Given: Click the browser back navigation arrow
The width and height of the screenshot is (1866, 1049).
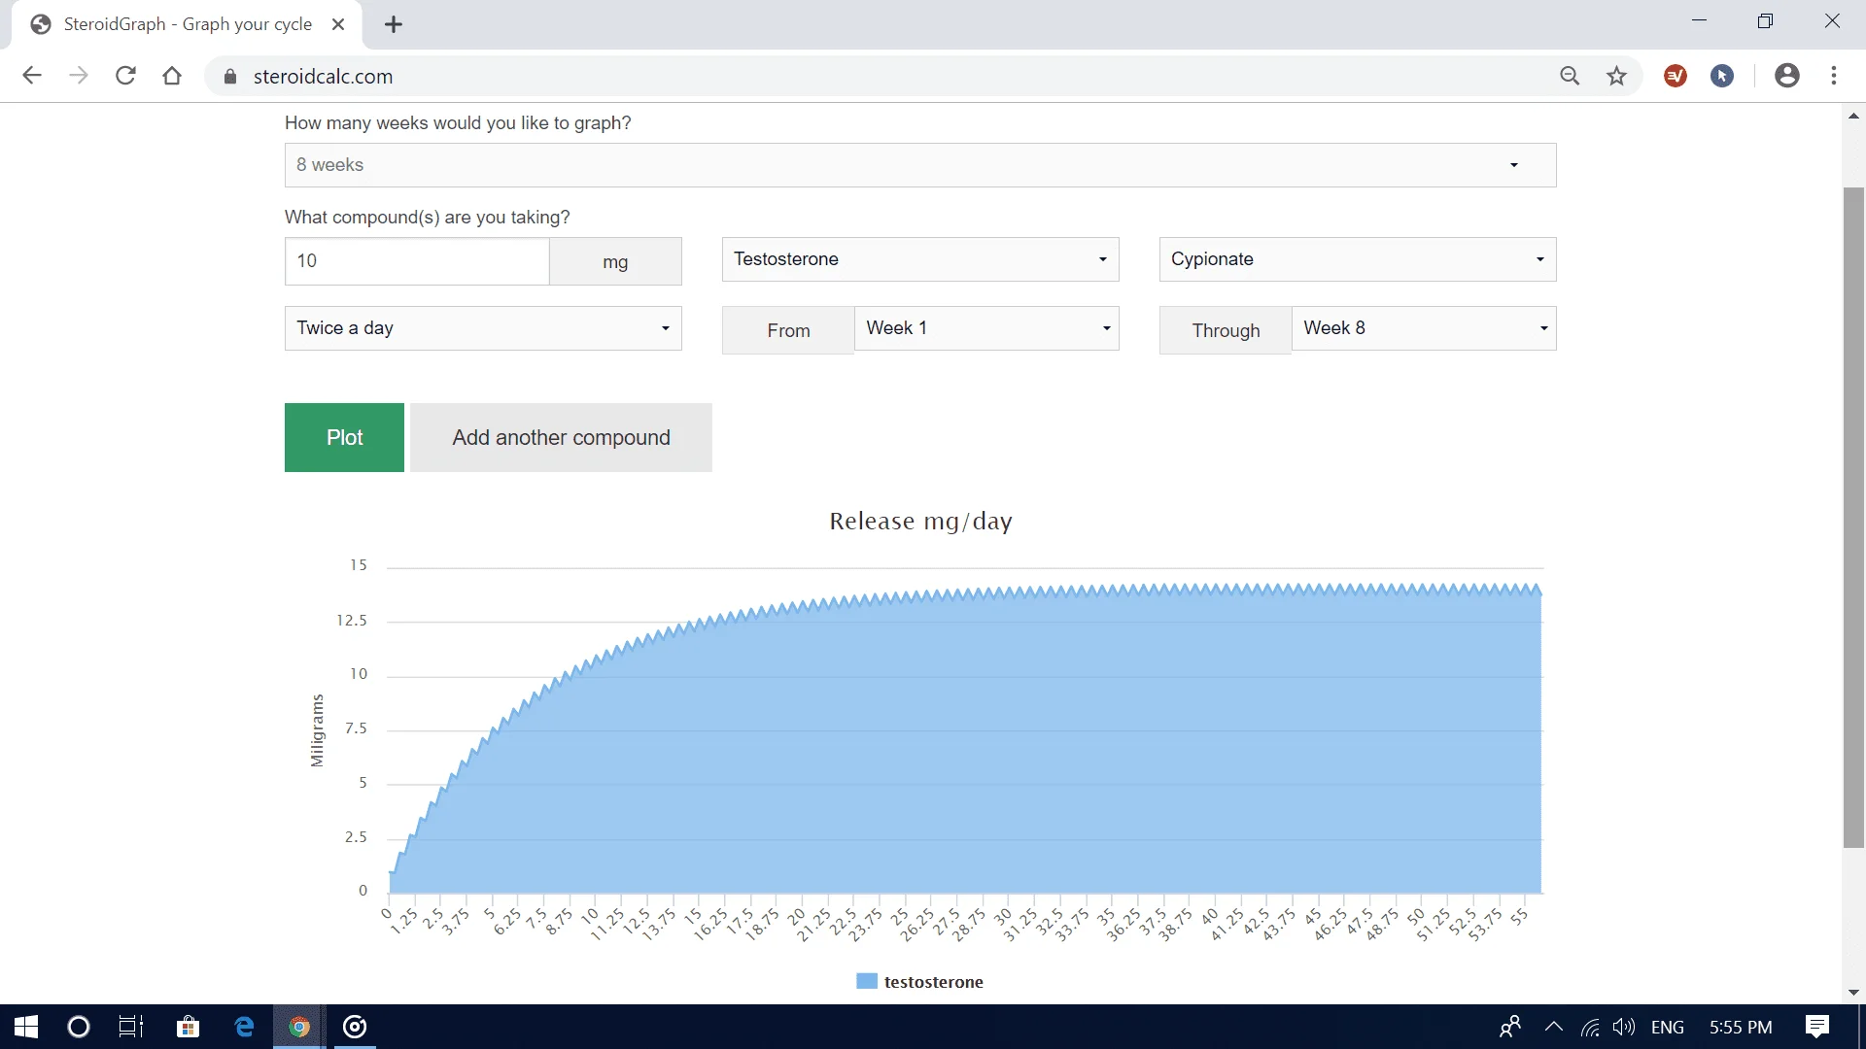Looking at the screenshot, I should point(32,76).
